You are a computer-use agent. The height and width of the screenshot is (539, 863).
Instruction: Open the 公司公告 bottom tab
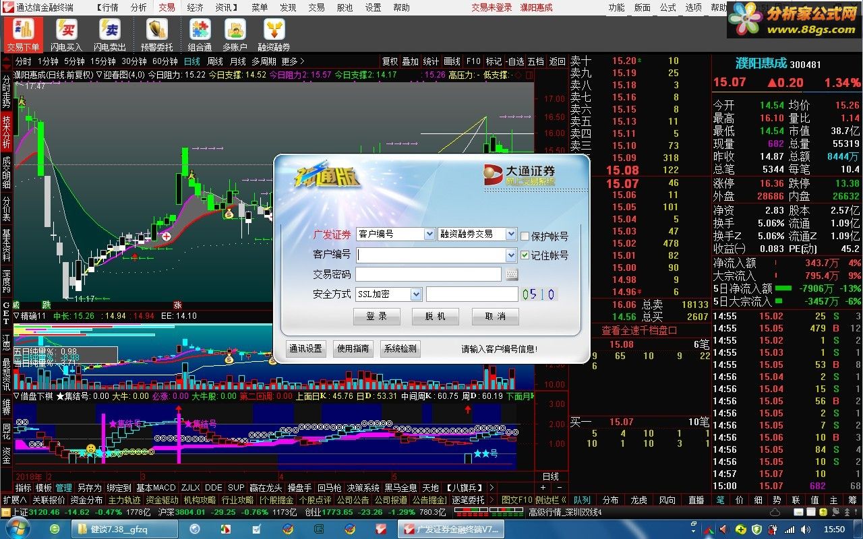[353, 500]
